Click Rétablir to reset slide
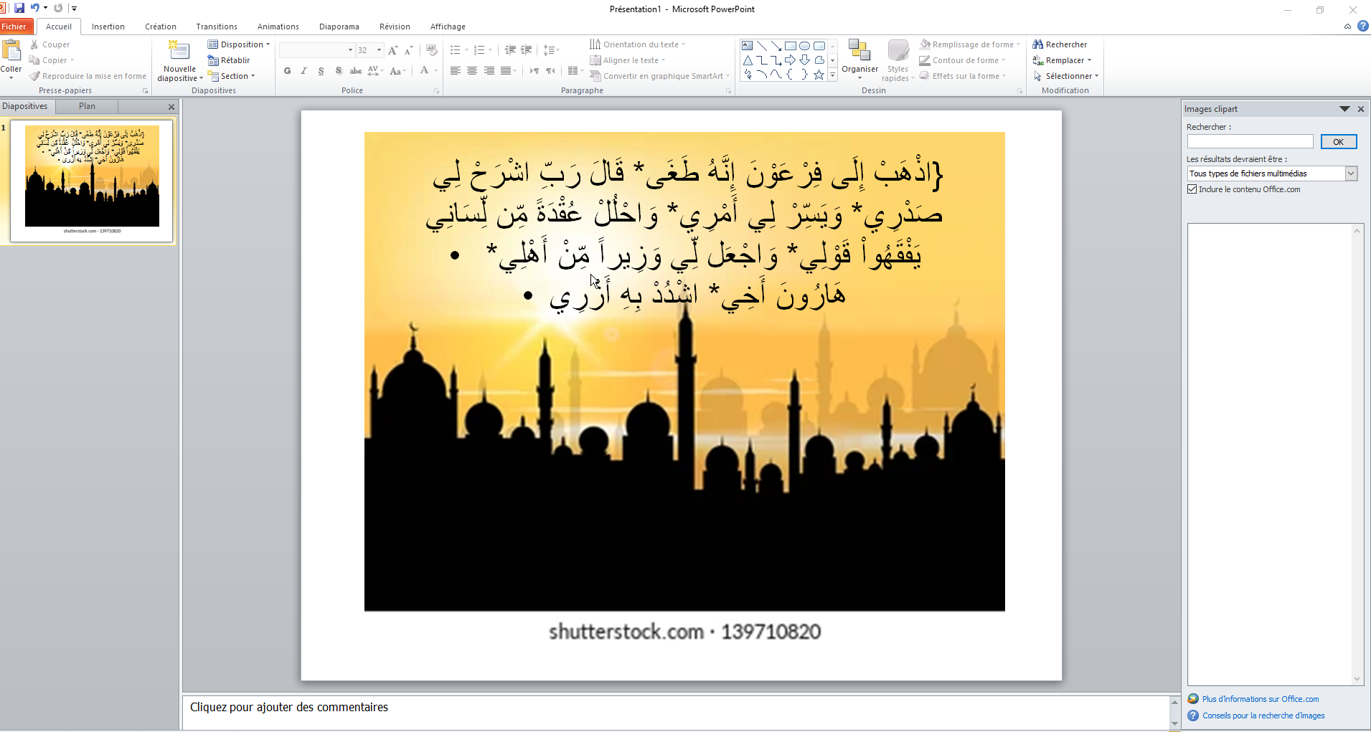The height and width of the screenshot is (732, 1371). [x=229, y=60]
